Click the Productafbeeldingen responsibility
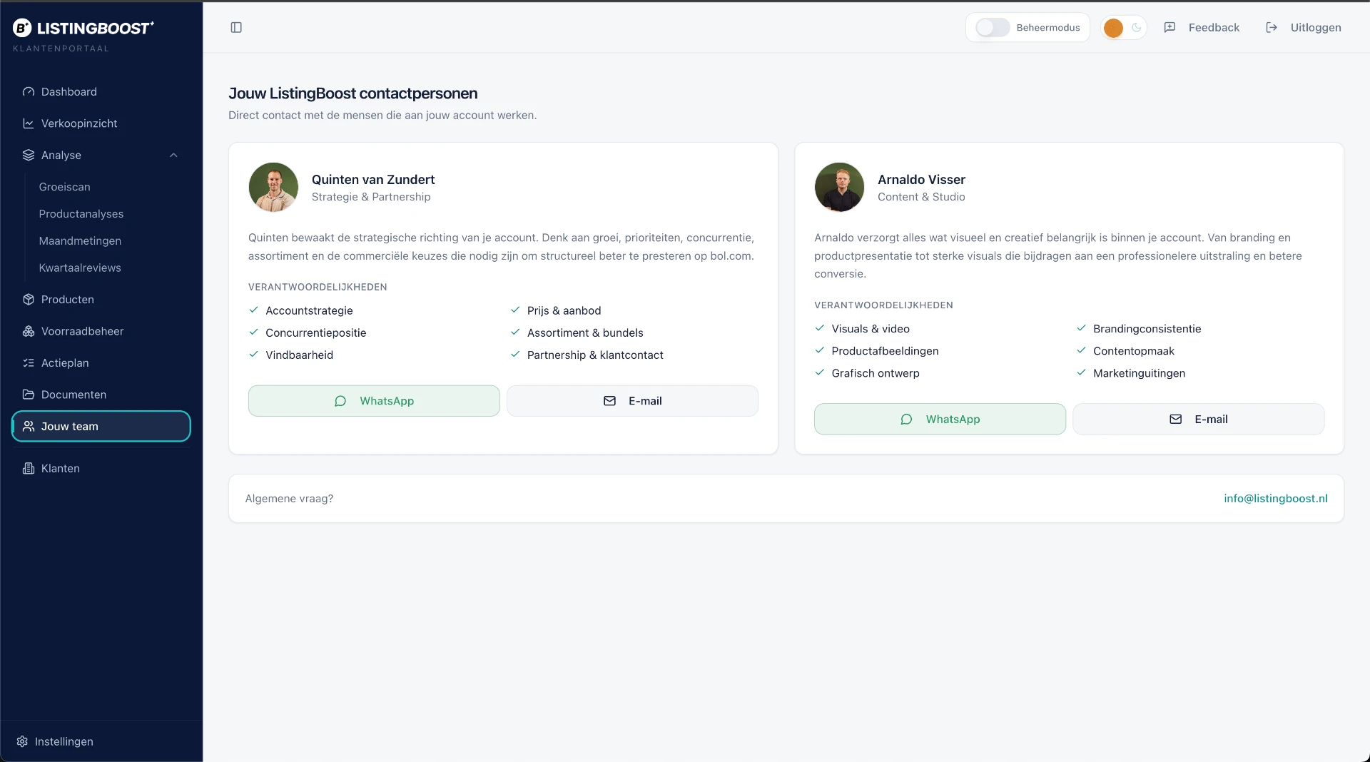The width and height of the screenshot is (1370, 762). pyautogui.click(x=885, y=351)
